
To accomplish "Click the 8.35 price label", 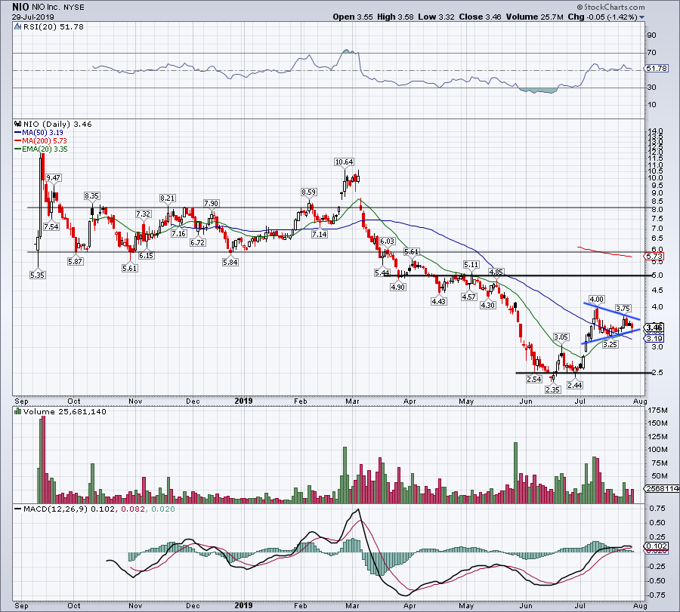I will [91, 196].
